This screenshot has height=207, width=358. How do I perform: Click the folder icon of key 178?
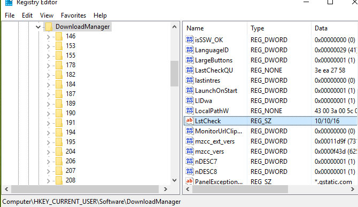point(59,65)
